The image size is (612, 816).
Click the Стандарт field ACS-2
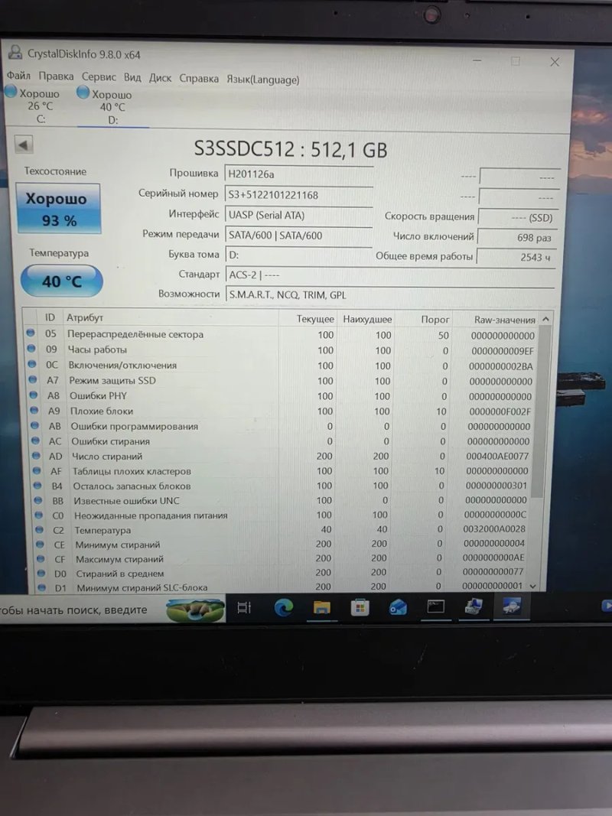click(x=390, y=275)
